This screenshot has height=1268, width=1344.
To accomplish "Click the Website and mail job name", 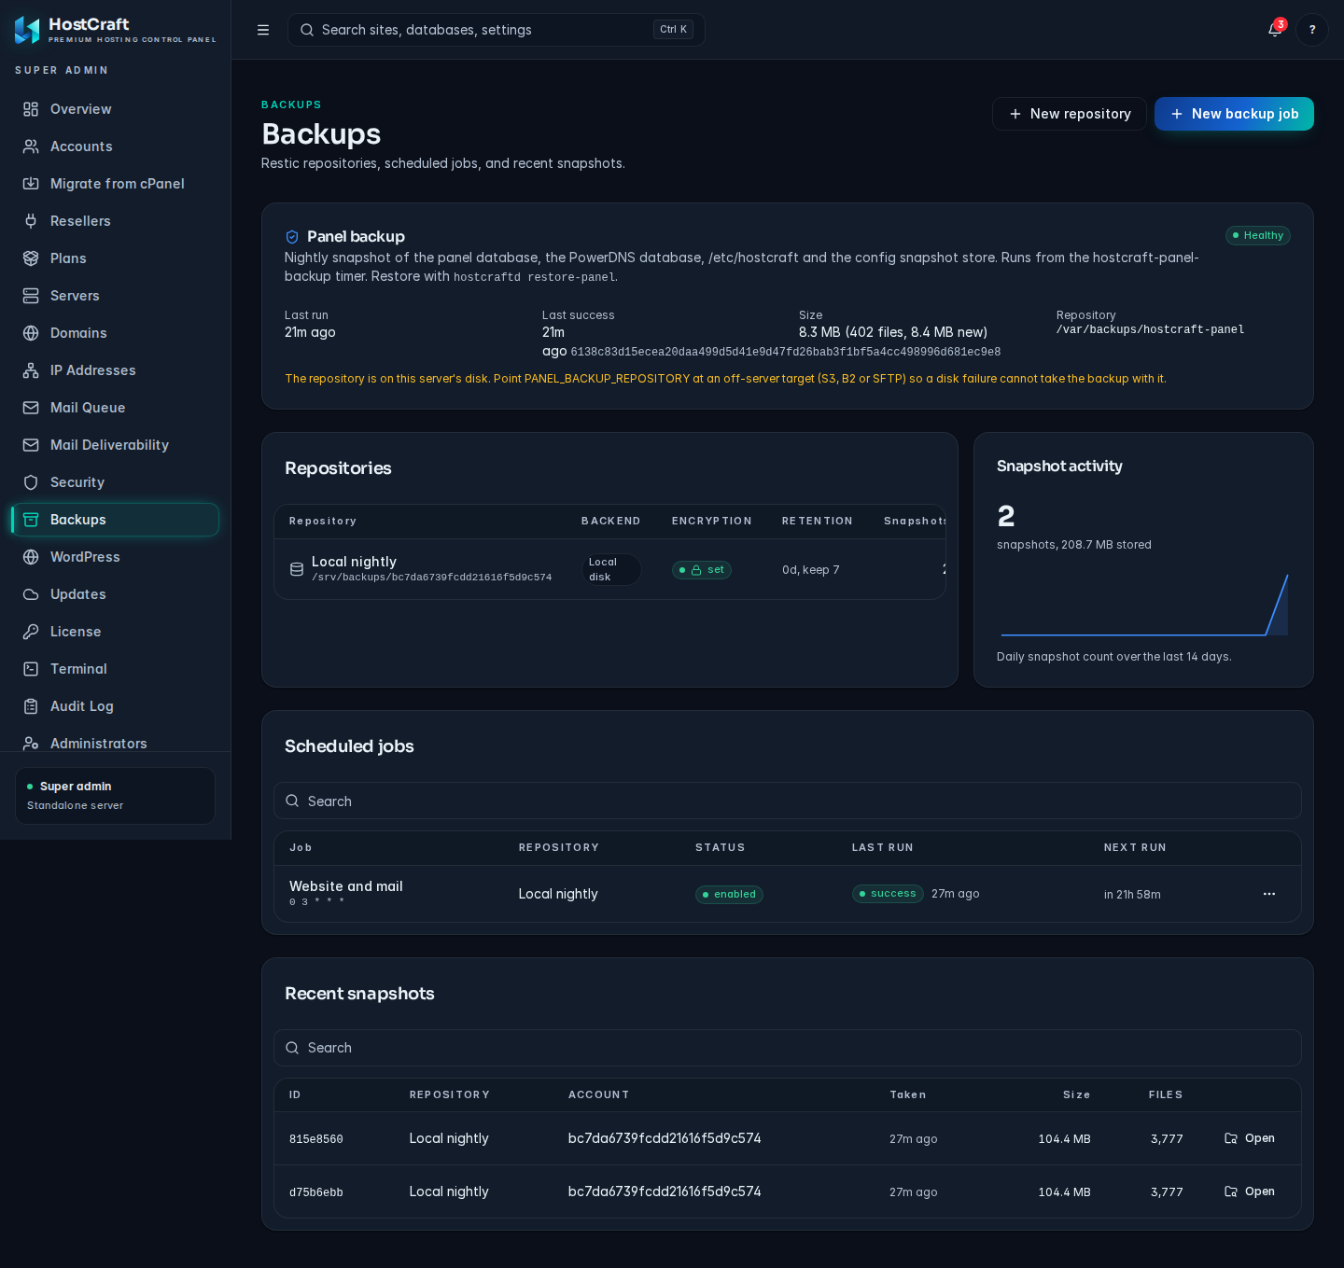I will [346, 886].
